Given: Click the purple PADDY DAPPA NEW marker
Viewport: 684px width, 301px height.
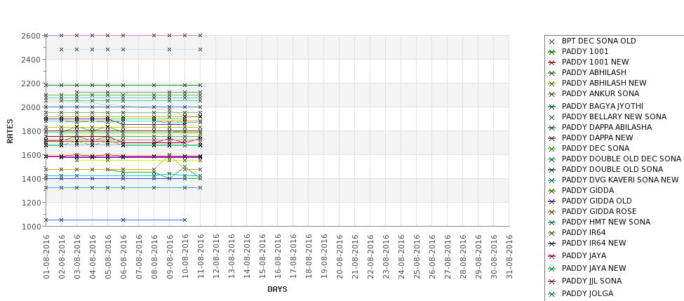Looking at the screenshot, I should coord(552,138).
